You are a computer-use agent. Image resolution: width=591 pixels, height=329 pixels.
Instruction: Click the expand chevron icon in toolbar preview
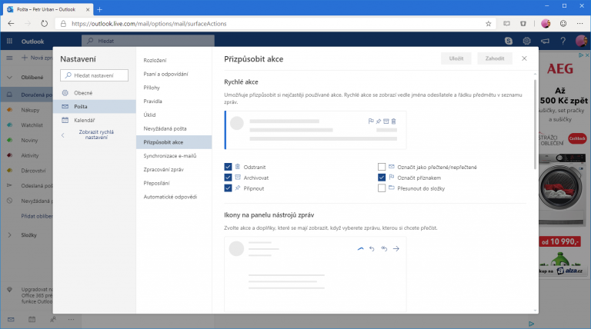(361, 249)
